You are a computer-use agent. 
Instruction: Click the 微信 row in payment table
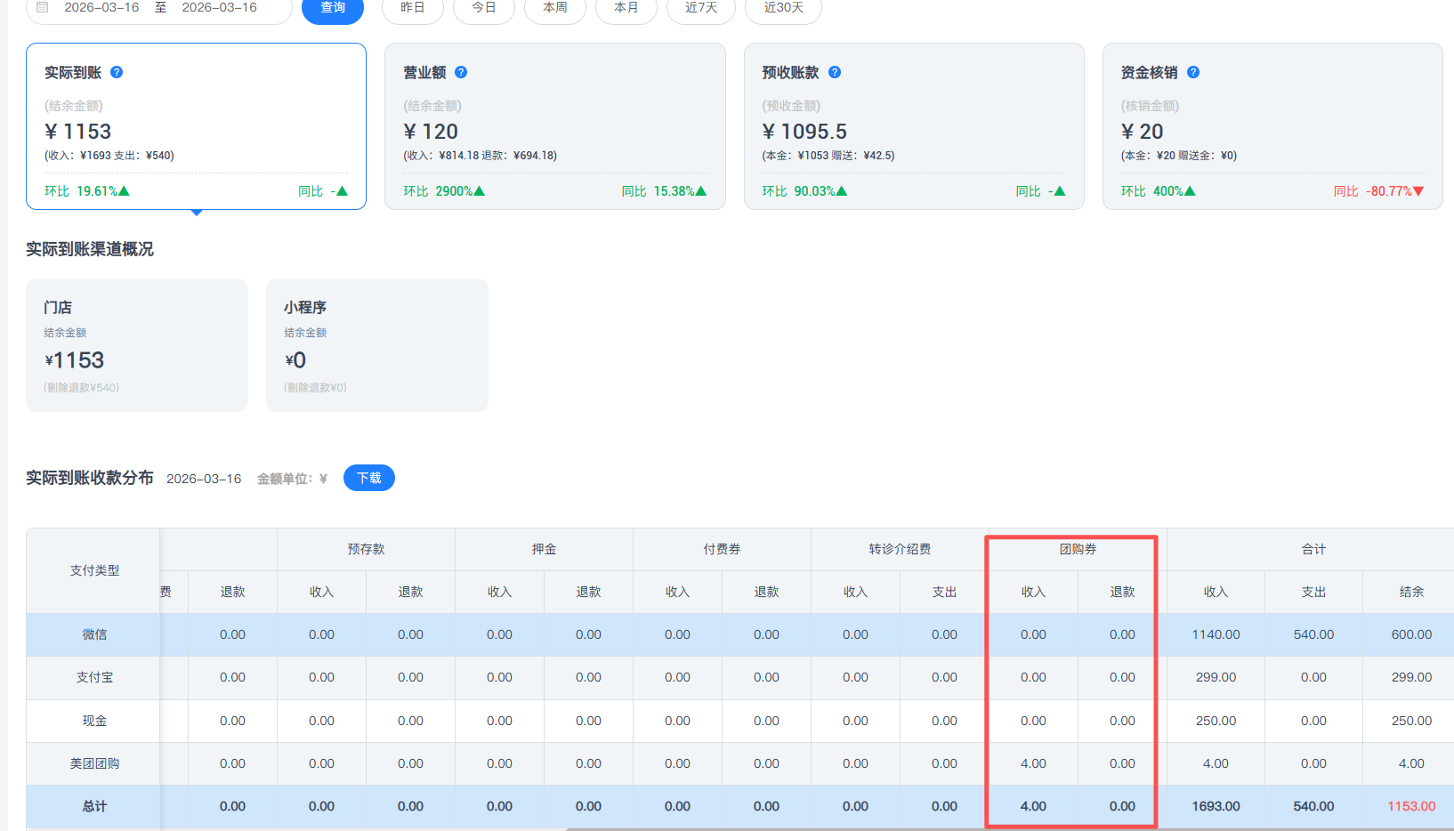click(94, 634)
